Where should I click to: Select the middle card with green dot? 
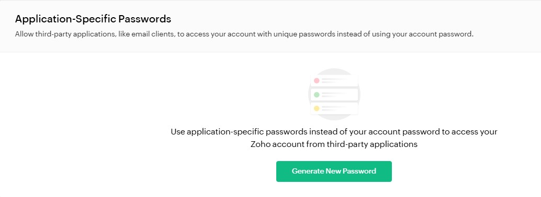334,94
